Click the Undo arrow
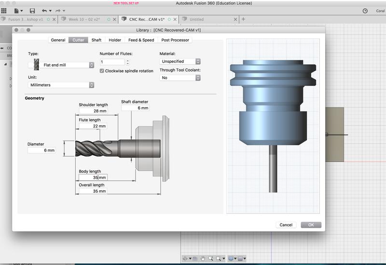This screenshot has height=265, width=386. 44,11
